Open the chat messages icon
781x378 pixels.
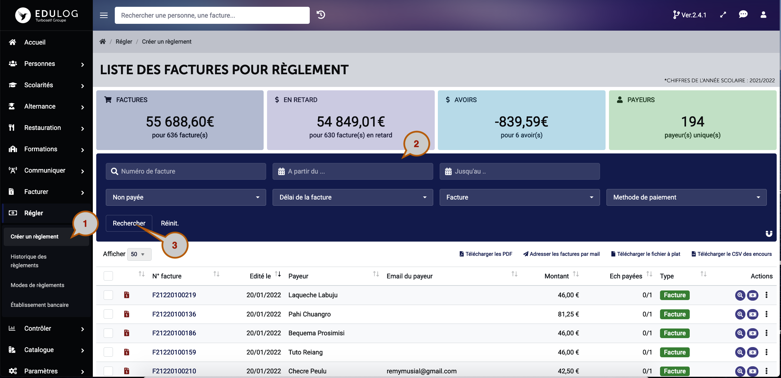(x=743, y=15)
